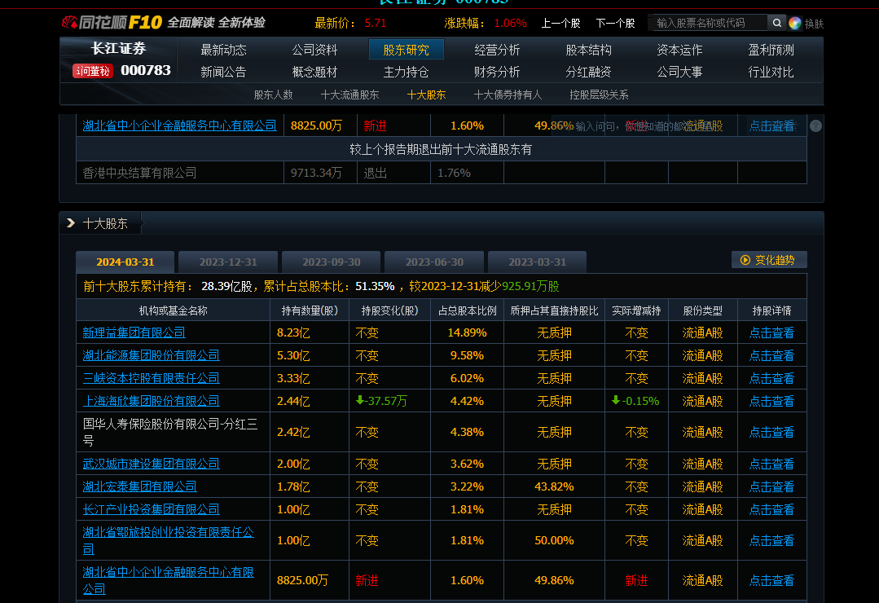Expand the 十大股东 section arrow
This screenshot has width=879, height=603.
(71, 223)
